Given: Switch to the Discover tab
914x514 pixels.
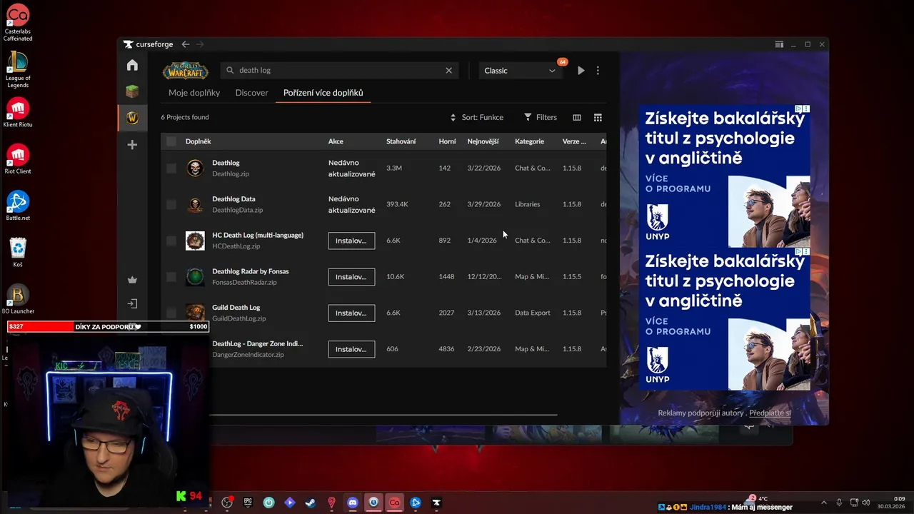Looking at the screenshot, I should 252,93.
